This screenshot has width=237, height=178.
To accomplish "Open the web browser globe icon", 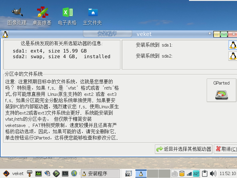I will pos(74,174).
